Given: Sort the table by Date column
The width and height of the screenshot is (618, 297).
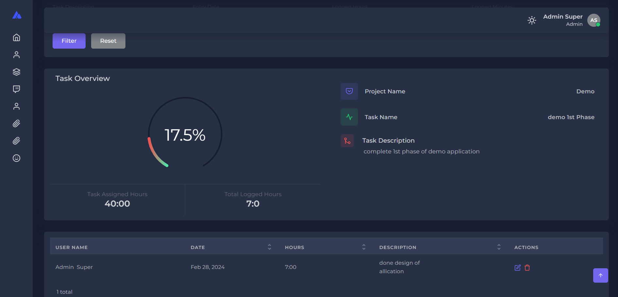Looking at the screenshot, I should [269, 247].
